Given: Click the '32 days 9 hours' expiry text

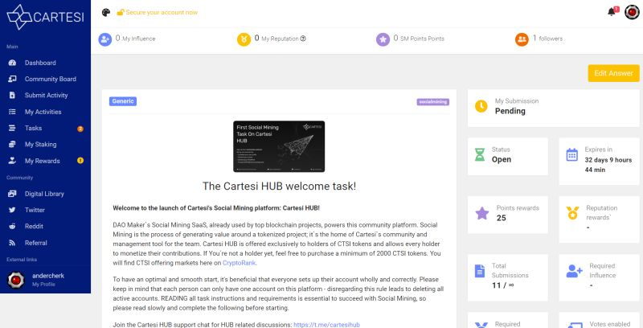Looking at the screenshot, I should coord(608,160).
